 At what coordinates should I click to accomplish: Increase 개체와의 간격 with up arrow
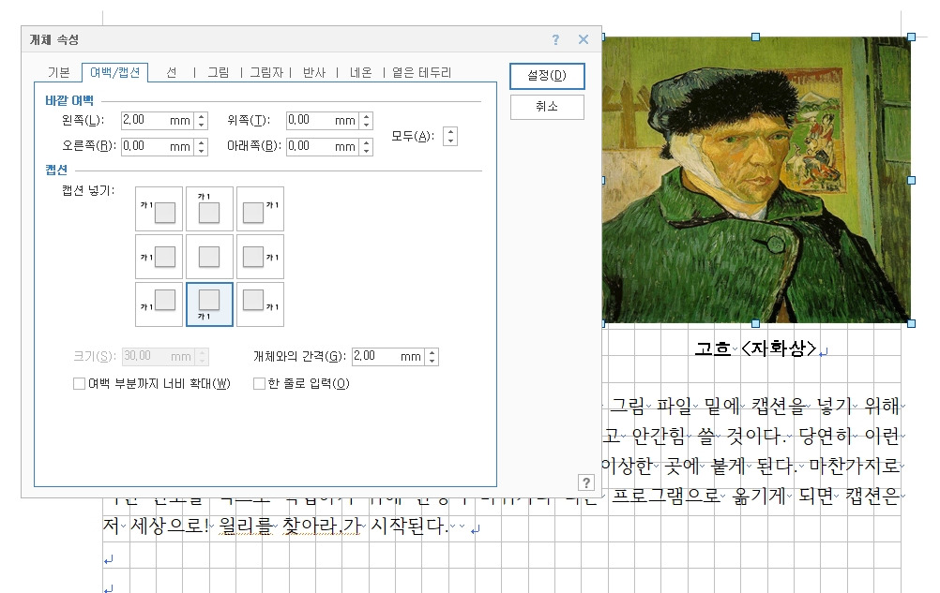pyautogui.click(x=432, y=353)
